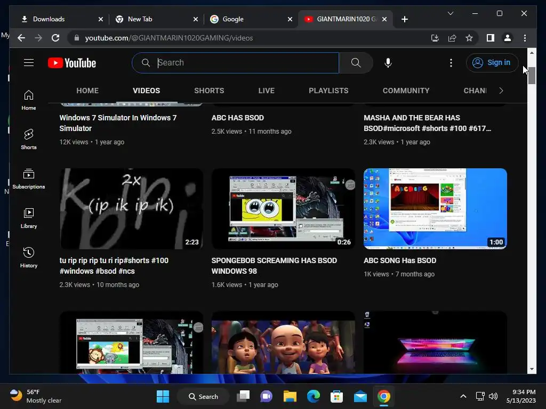Open the neon laptop video thumbnail
Image resolution: width=546 pixels, height=409 pixels.
coord(435,342)
